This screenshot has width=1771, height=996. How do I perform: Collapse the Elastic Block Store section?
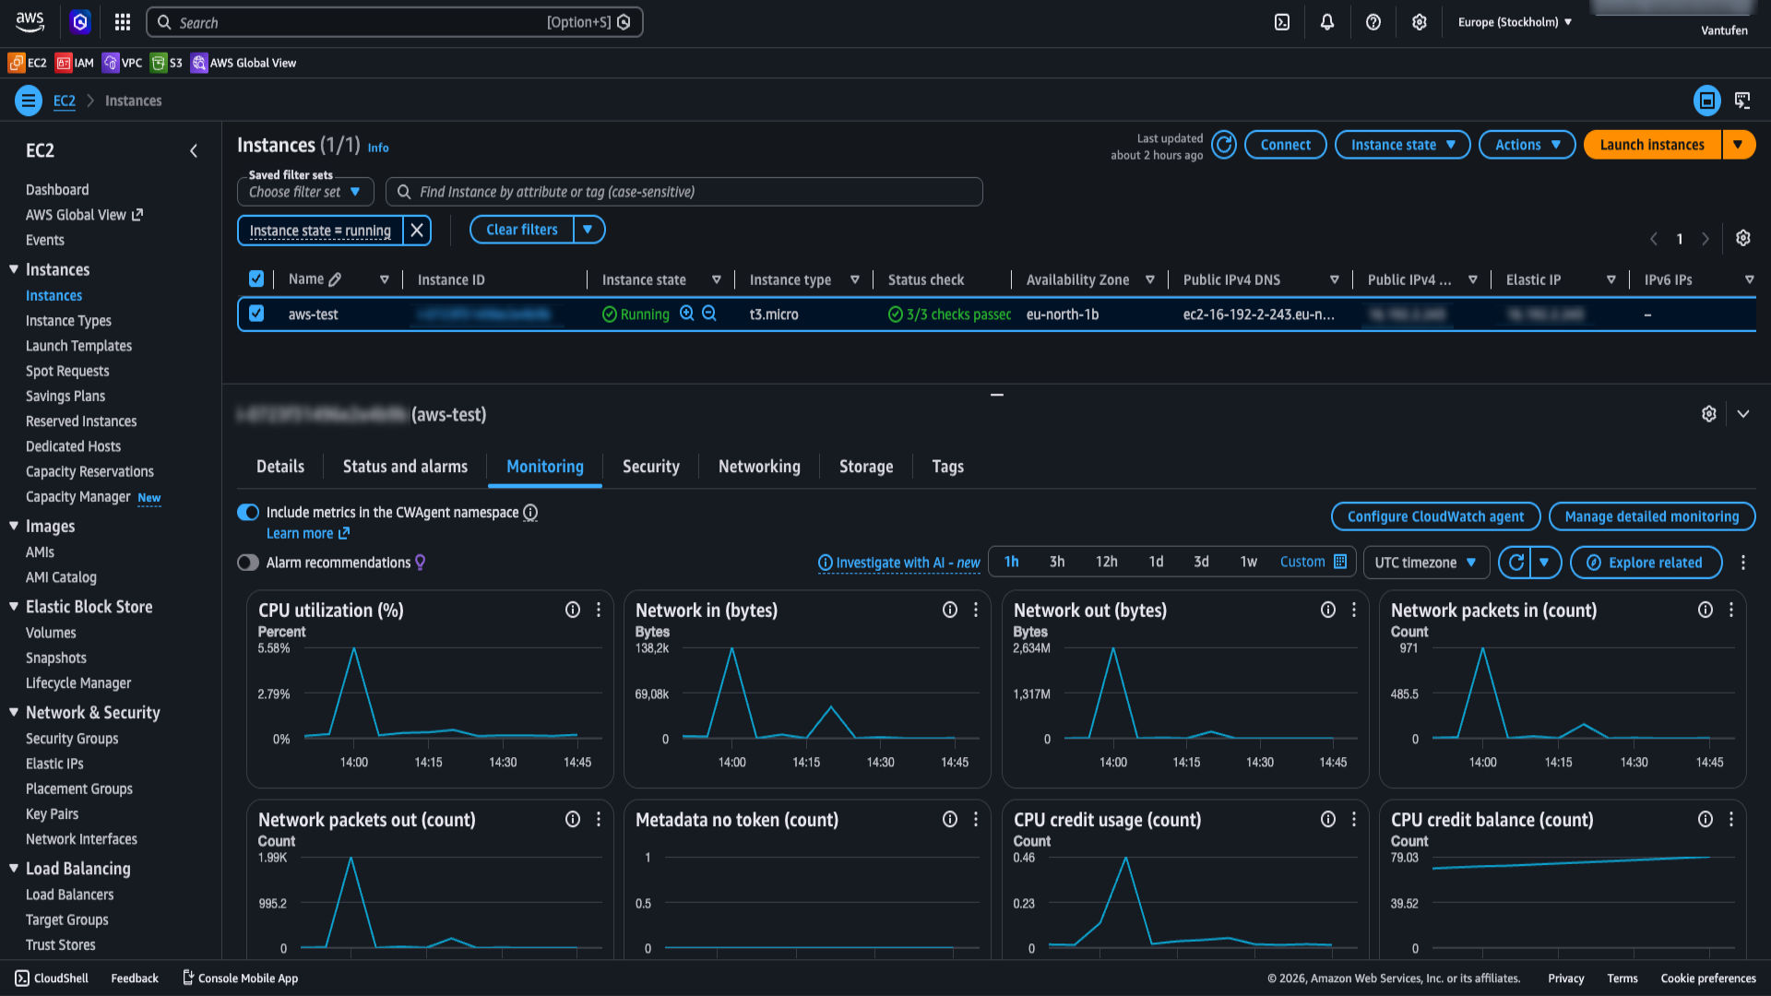14,607
